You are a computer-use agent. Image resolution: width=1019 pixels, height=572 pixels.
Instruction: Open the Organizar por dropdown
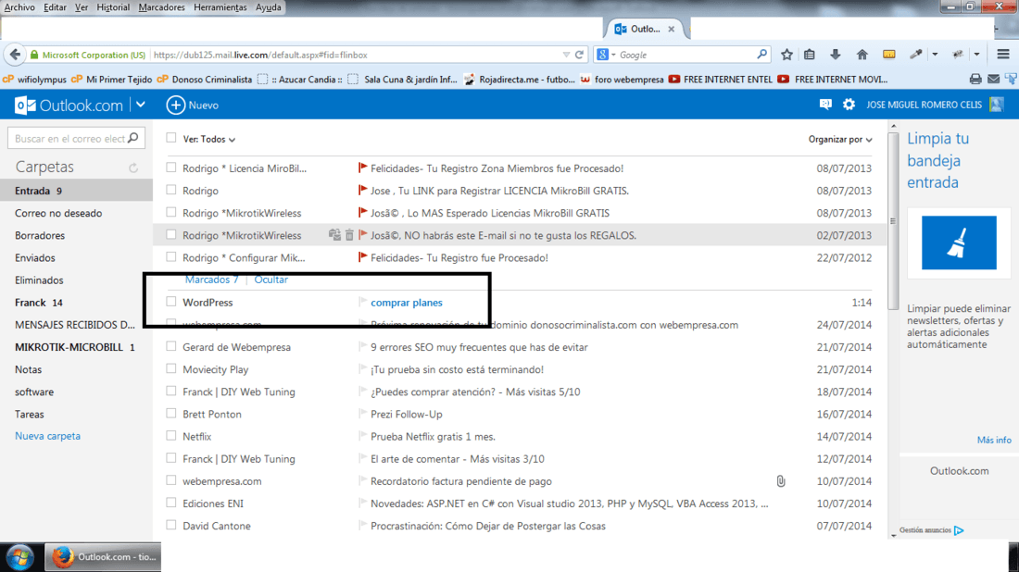[840, 139]
